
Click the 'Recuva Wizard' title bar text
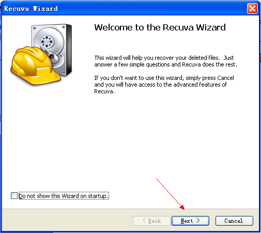[31, 9]
